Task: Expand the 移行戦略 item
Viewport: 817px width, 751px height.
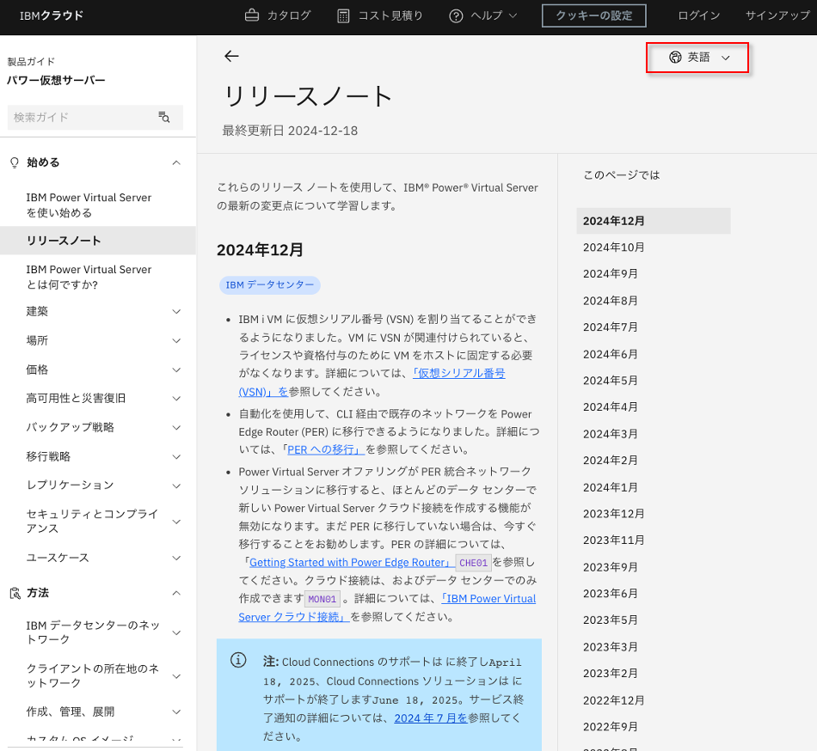Action: pos(176,457)
